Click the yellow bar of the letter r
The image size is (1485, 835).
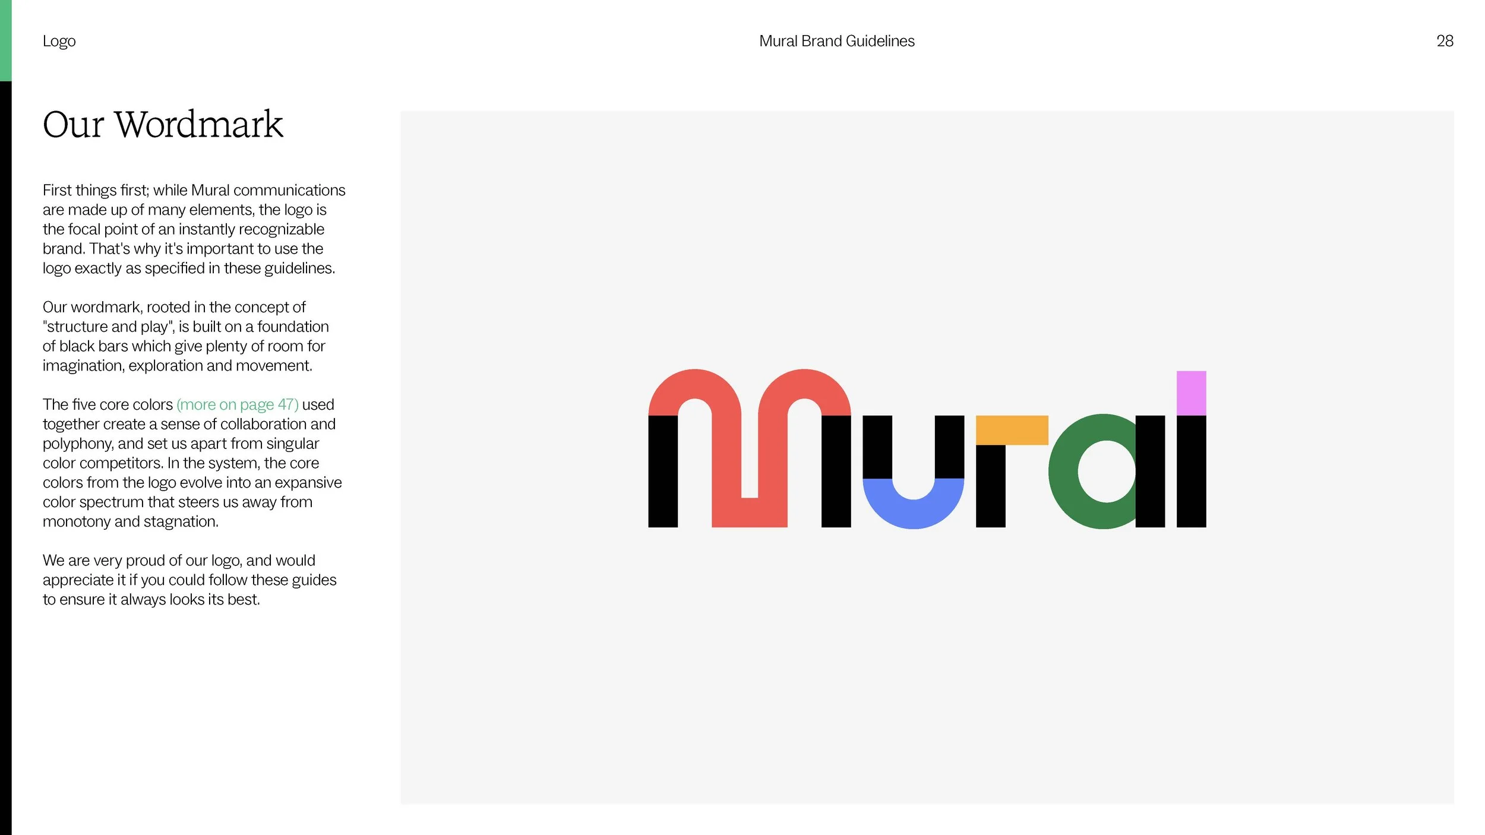coord(1012,430)
